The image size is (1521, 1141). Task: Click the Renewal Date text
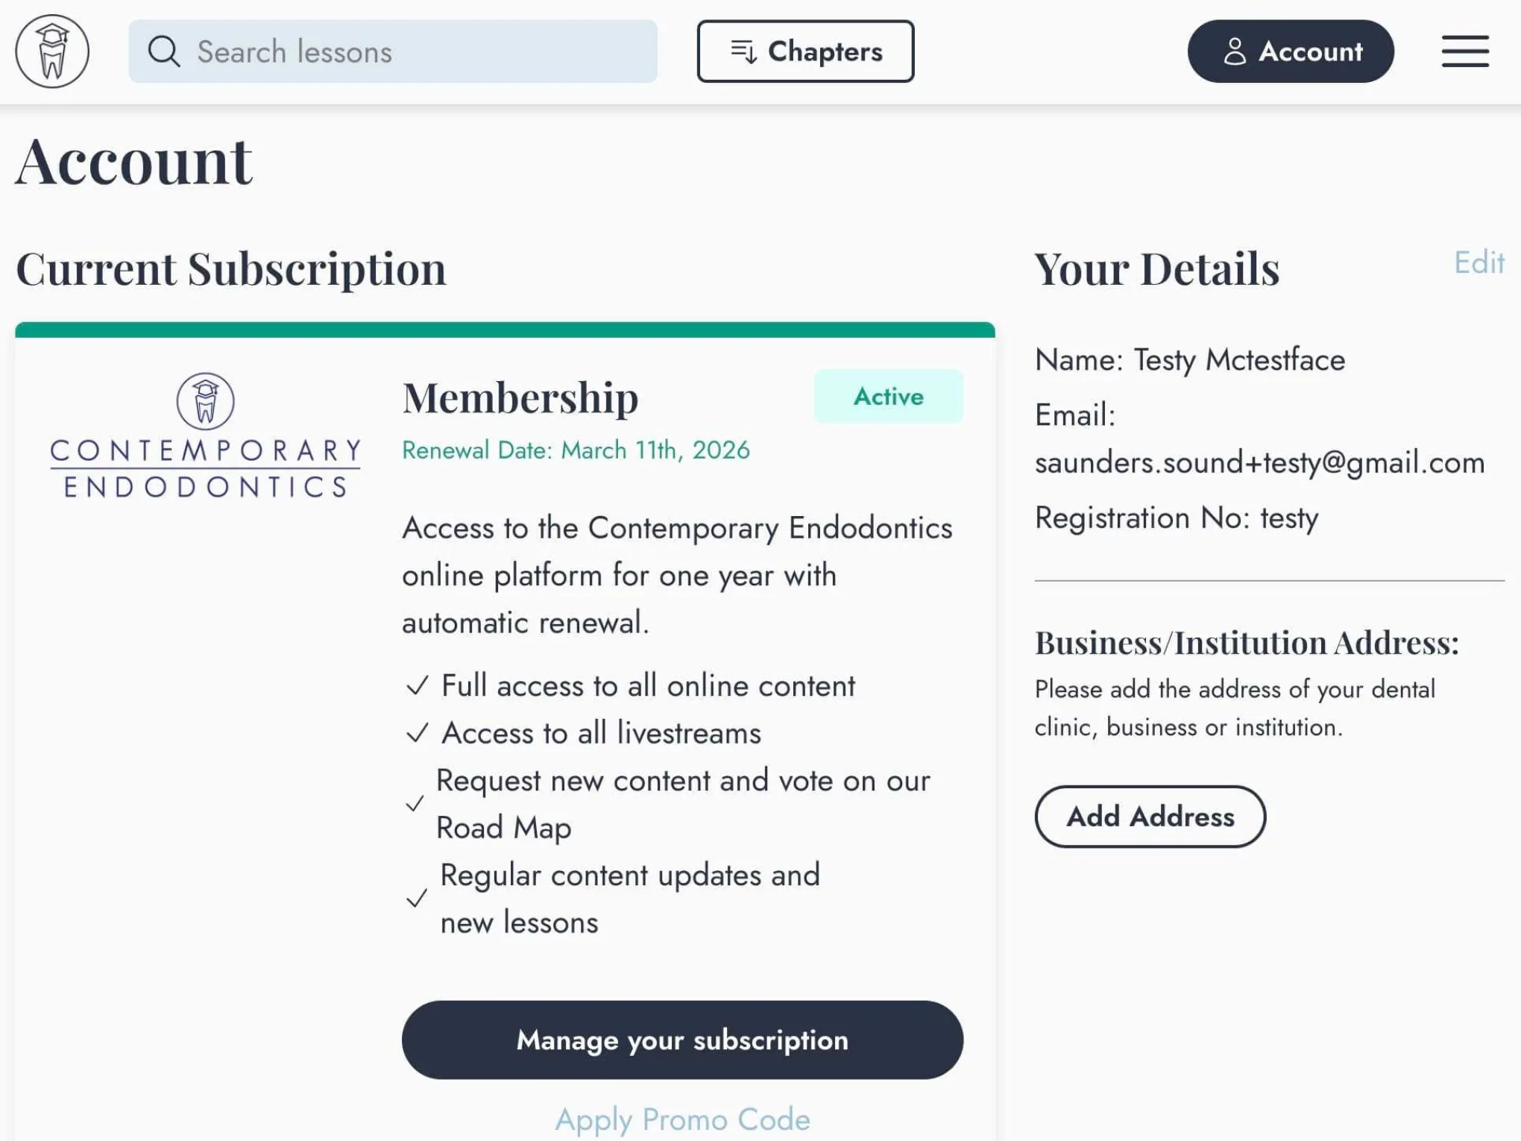[x=576, y=450]
